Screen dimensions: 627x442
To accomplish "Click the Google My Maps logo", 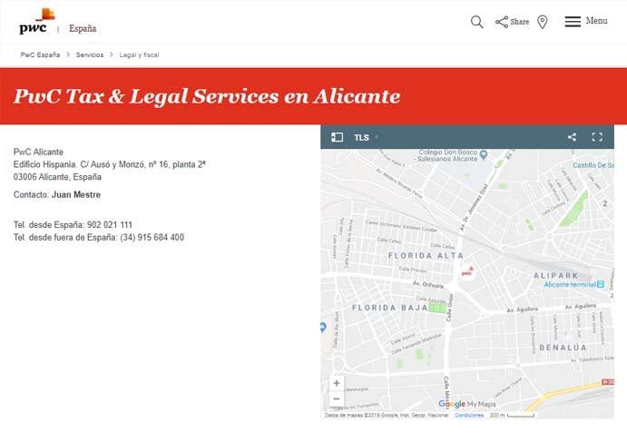I will coord(465,404).
